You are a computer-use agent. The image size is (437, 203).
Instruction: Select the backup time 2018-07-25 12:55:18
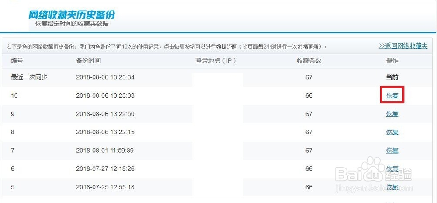click(x=105, y=187)
